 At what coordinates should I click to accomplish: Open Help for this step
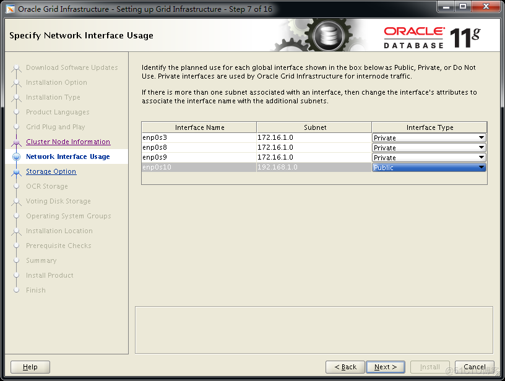point(30,367)
